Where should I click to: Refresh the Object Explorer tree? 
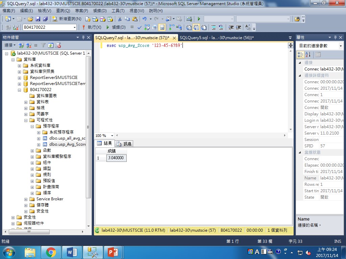(50, 45)
